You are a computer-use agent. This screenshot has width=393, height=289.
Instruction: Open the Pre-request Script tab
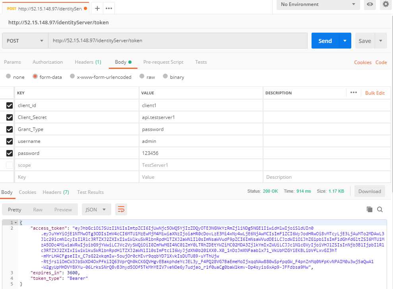tap(163, 62)
